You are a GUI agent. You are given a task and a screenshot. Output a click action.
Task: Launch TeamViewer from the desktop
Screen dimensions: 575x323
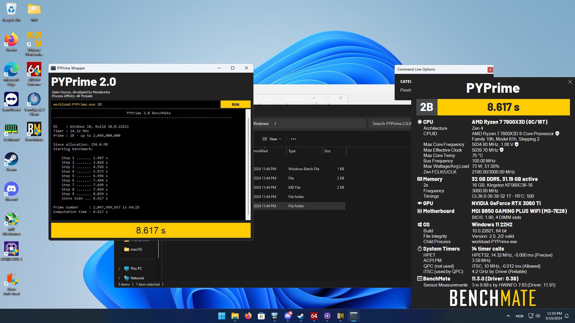11,102
